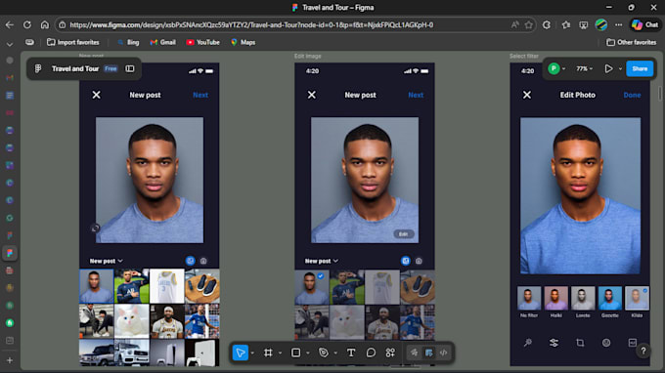This screenshot has height=373, width=665.
Task: Click camera icon in middle frame
Action: click(x=419, y=261)
